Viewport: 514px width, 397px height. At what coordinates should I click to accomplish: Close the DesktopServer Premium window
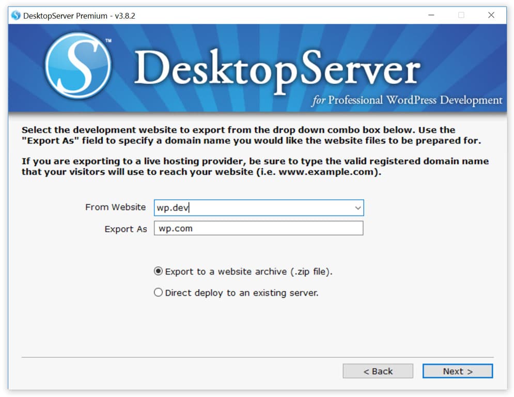click(x=491, y=15)
